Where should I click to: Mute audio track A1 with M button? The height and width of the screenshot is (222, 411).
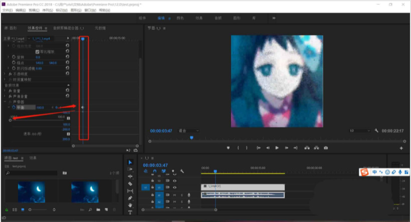point(175,195)
